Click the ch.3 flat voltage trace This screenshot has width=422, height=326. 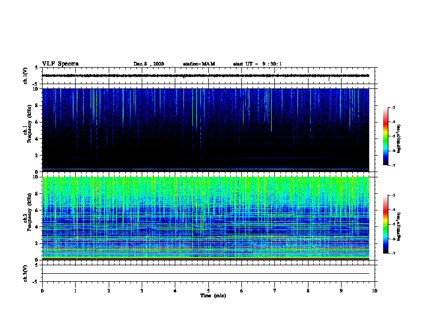[x=206, y=274]
